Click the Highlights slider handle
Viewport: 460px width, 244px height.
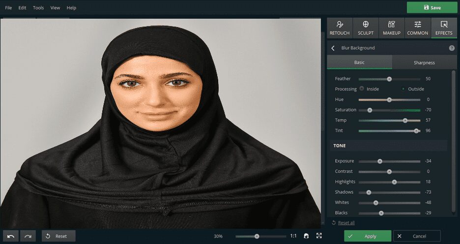click(x=394, y=182)
